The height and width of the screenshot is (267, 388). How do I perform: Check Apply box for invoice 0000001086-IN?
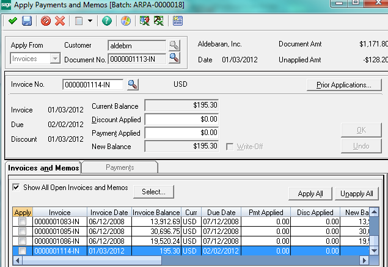tap(23, 241)
